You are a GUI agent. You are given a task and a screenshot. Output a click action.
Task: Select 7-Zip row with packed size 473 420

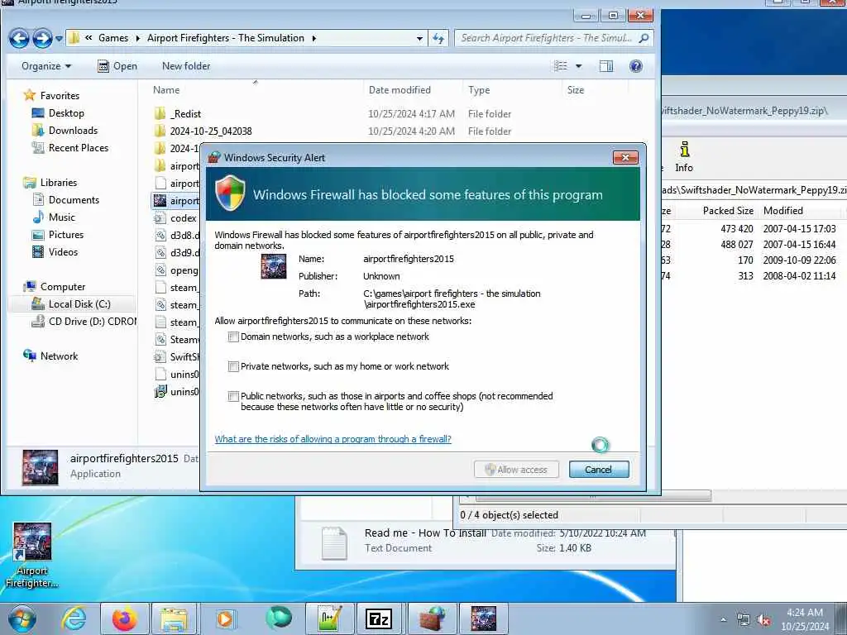point(754,229)
